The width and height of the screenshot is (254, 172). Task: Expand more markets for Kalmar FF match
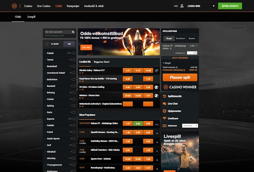(156, 125)
